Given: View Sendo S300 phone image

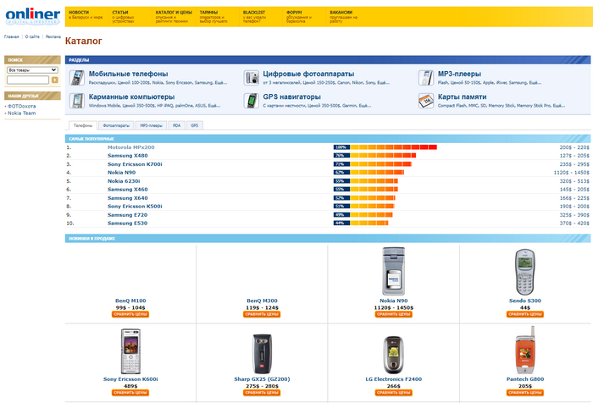Looking at the screenshot, I should coord(525,272).
